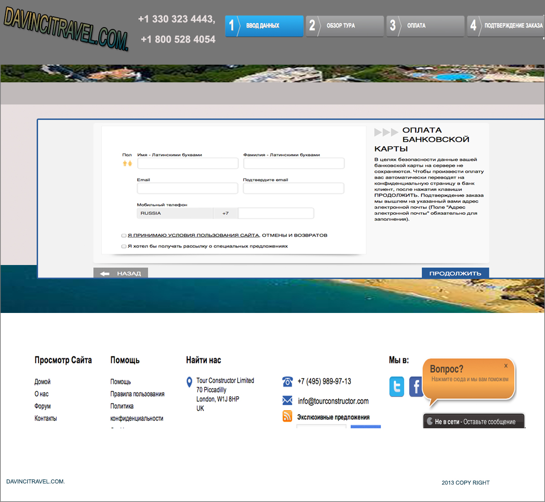Click the telephone icon beside the phone number

(x=287, y=381)
